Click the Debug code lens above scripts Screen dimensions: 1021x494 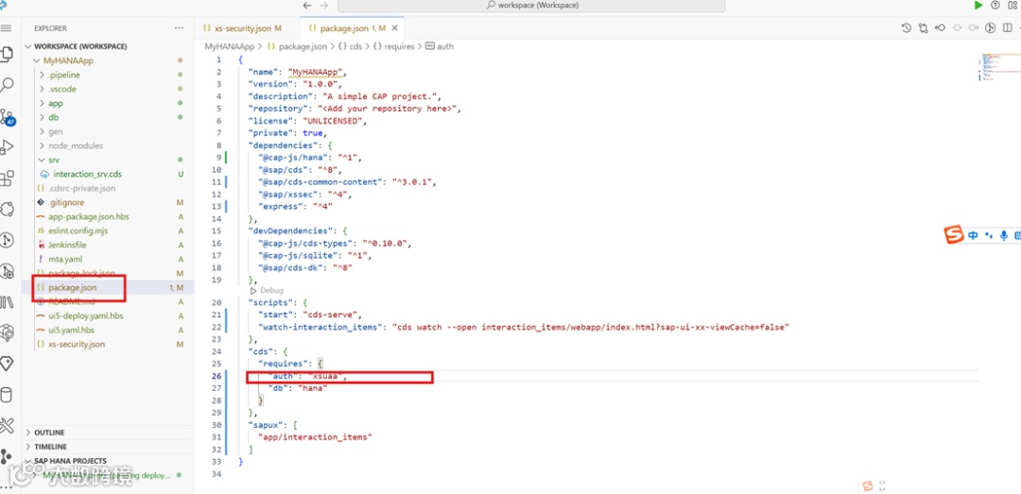point(271,290)
